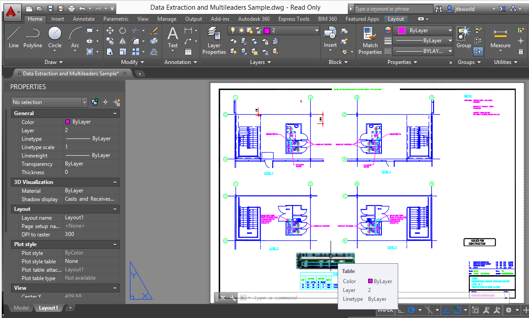
Task: Toggle Polar Tracking in status bar
Action: (411, 310)
